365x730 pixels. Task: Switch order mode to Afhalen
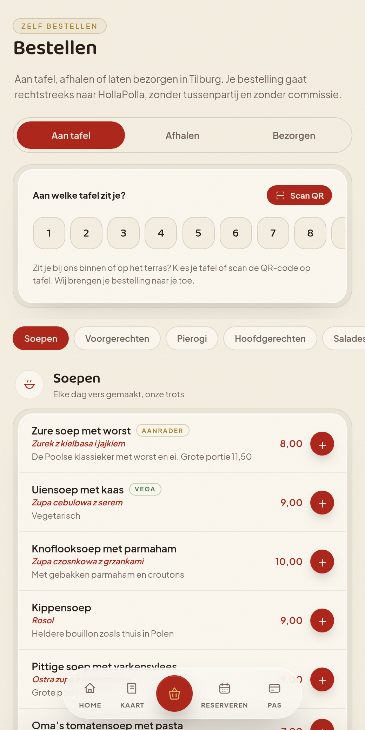pyautogui.click(x=182, y=135)
